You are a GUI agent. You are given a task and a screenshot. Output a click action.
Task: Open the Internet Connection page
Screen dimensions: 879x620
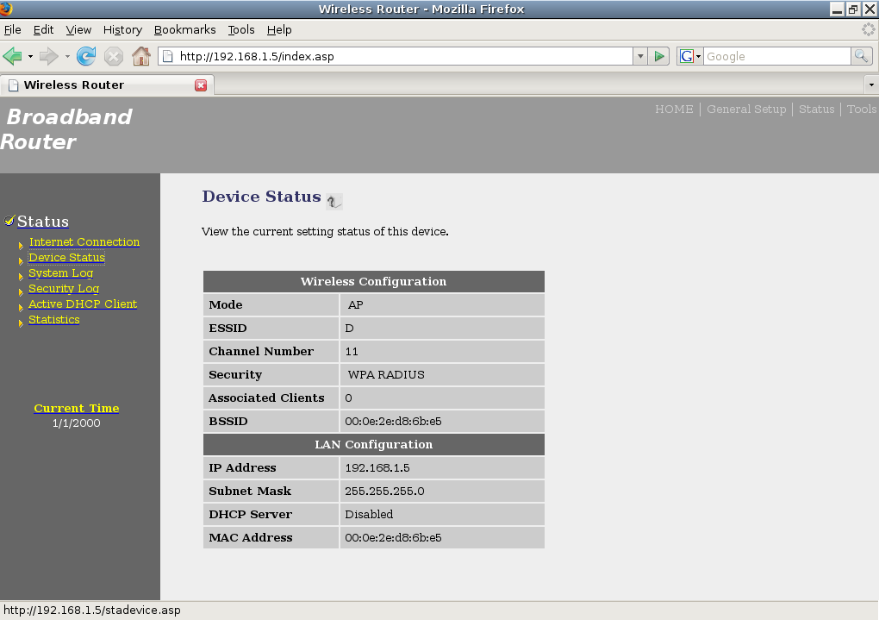point(84,241)
